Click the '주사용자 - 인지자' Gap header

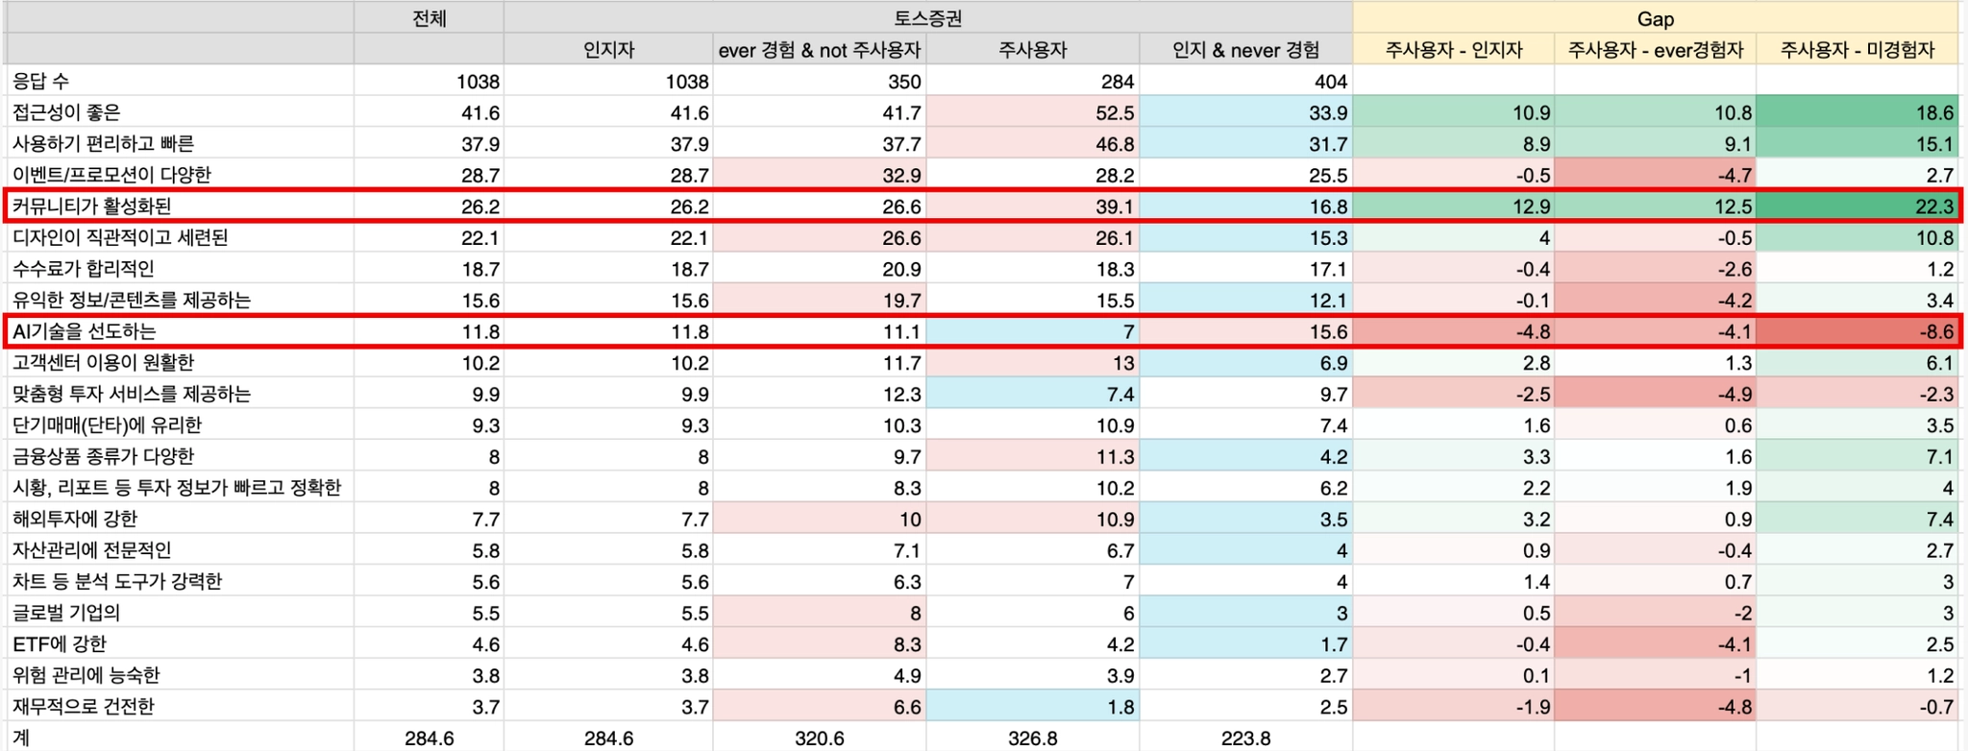tap(1454, 50)
